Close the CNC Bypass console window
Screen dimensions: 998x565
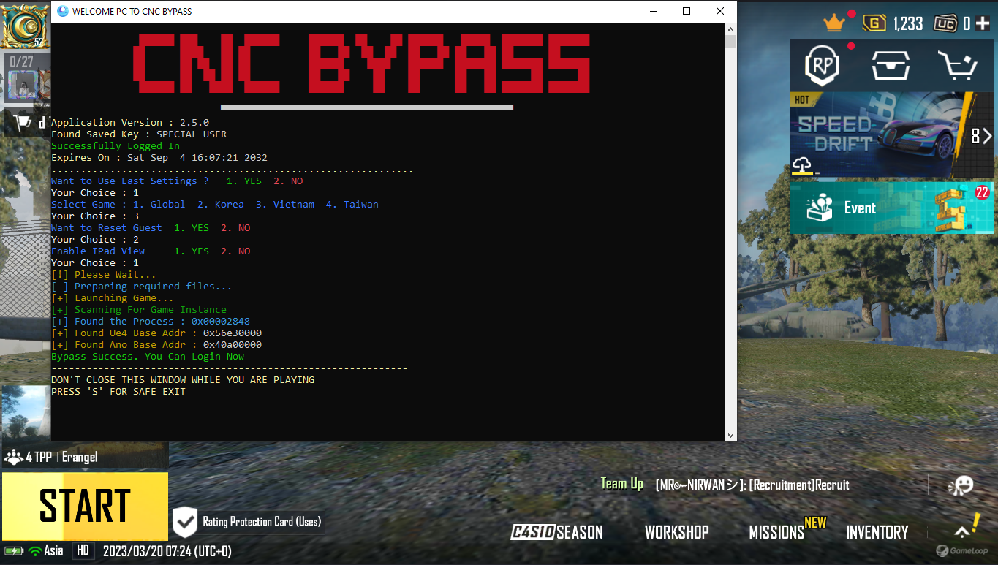[x=720, y=11]
